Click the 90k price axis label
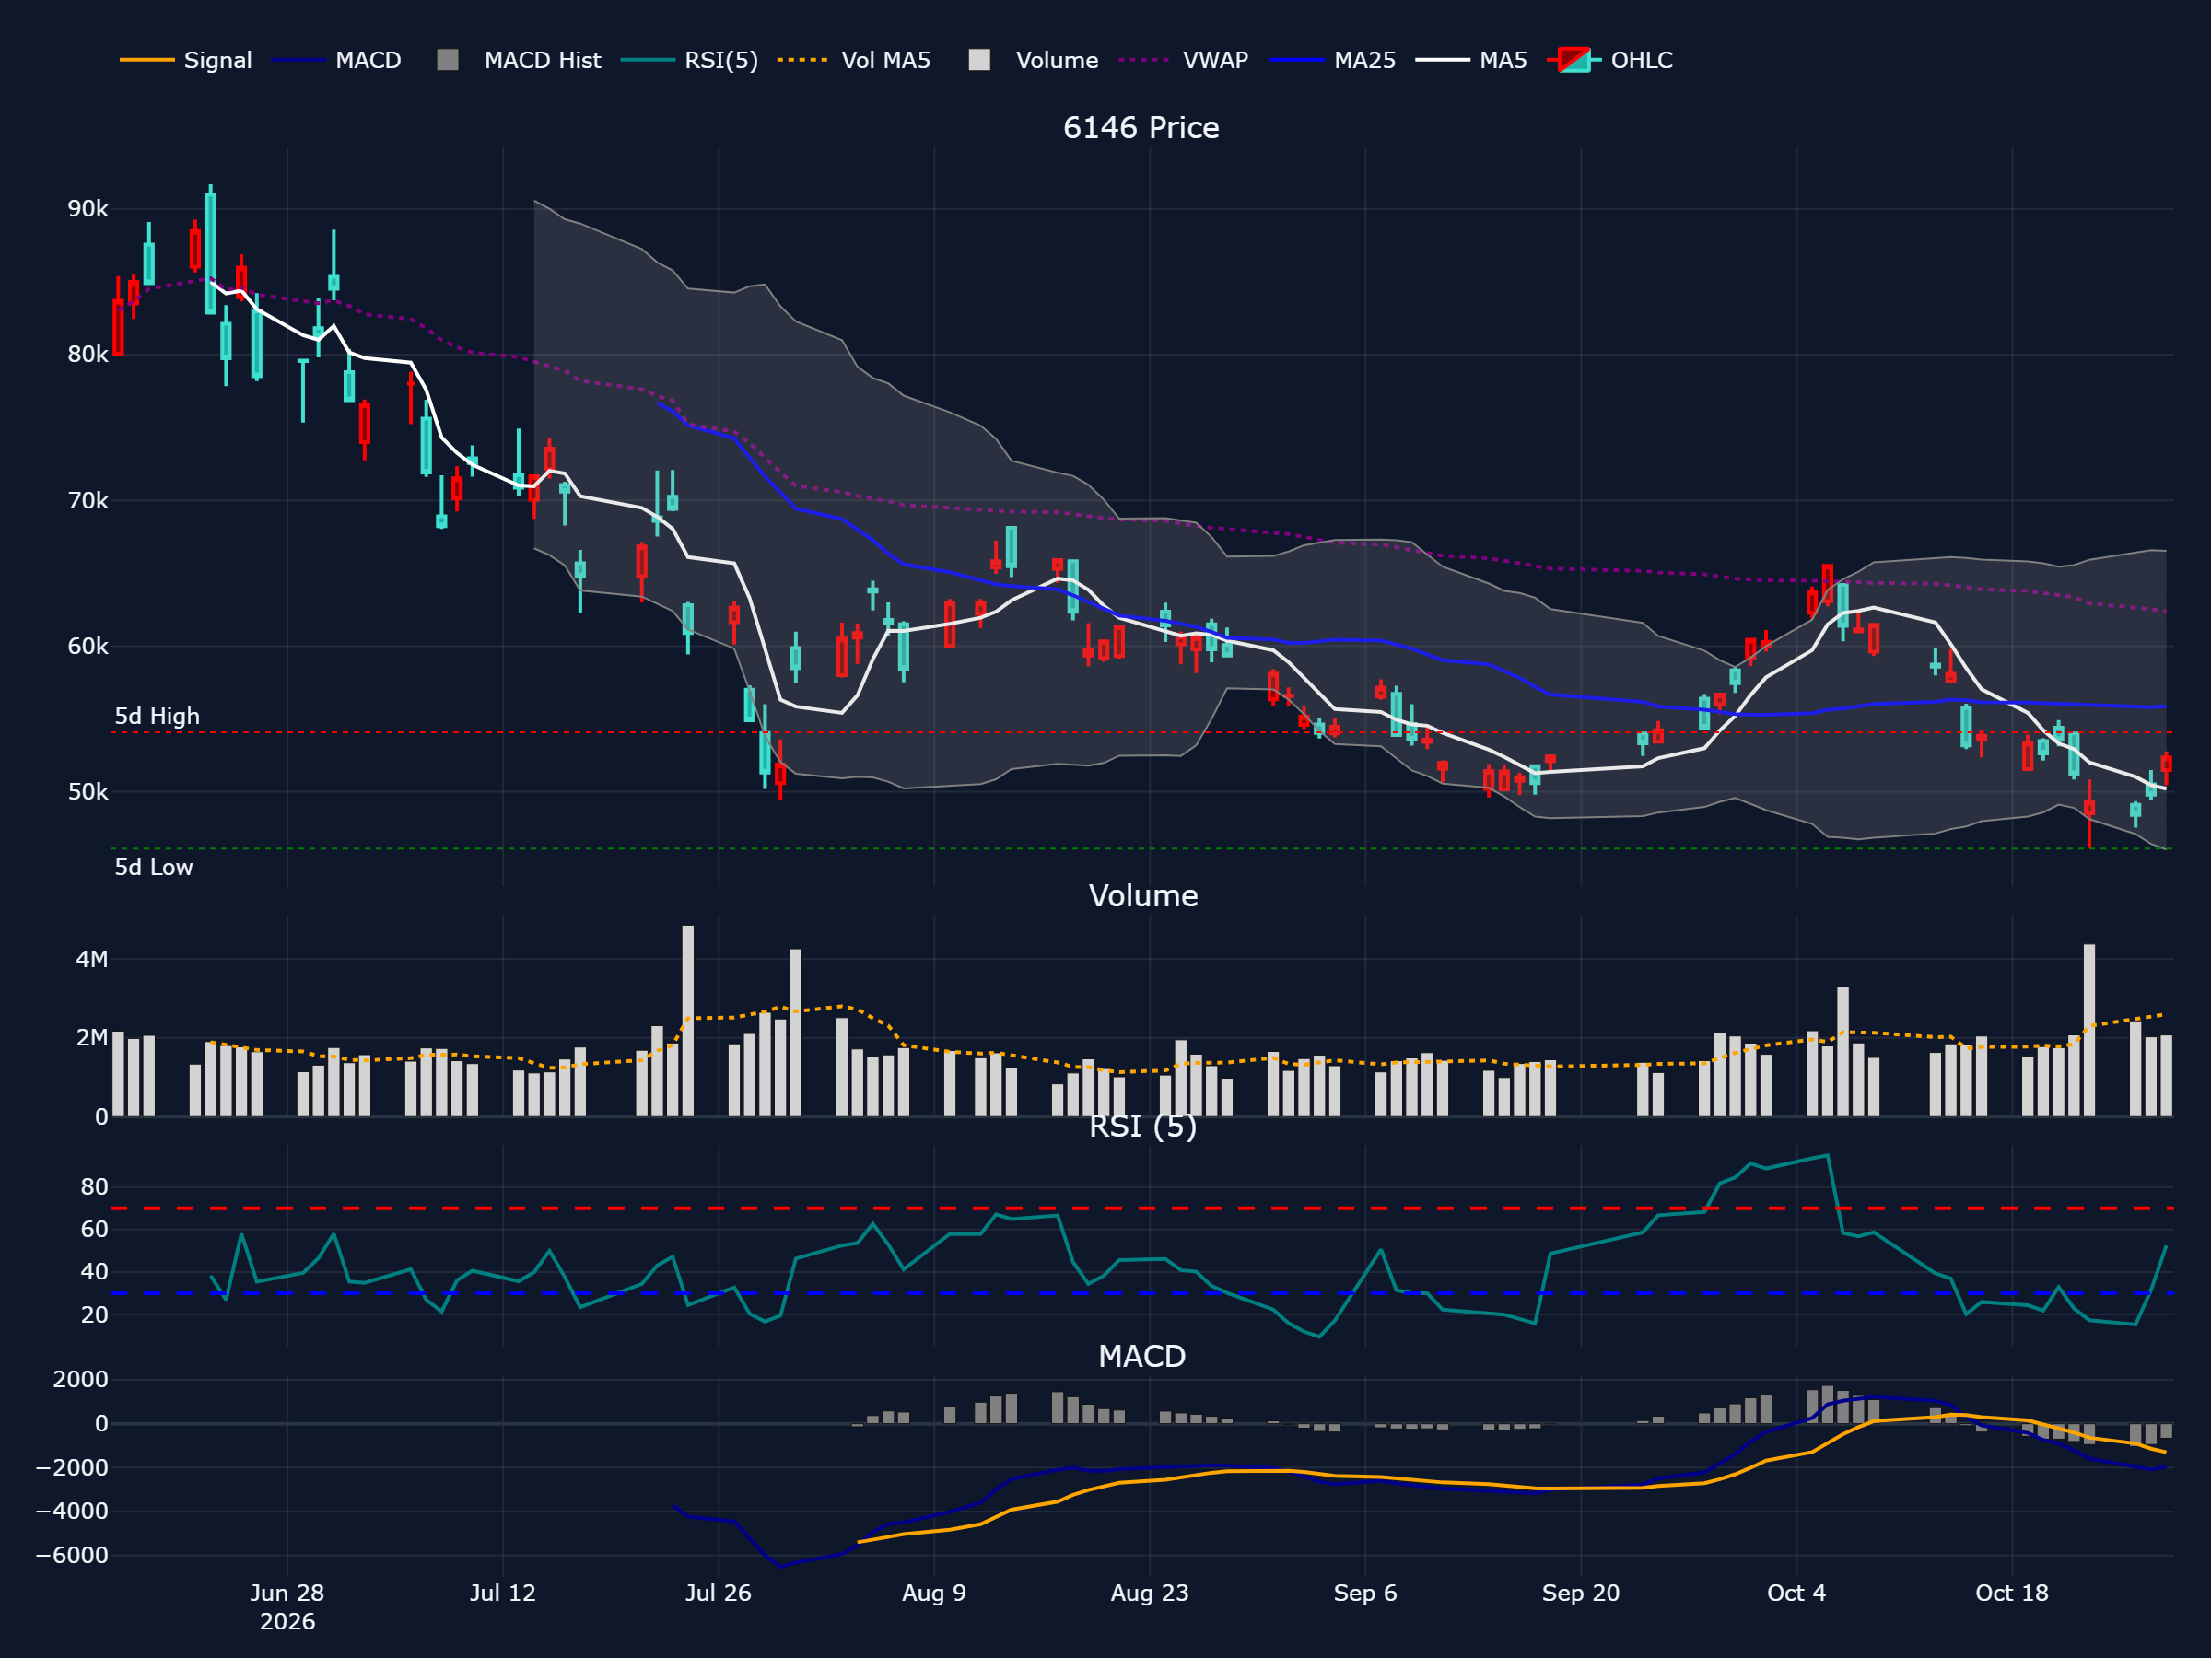Screen dimensions: 2211x1658 pyautogui.click(x=88, y=209)
